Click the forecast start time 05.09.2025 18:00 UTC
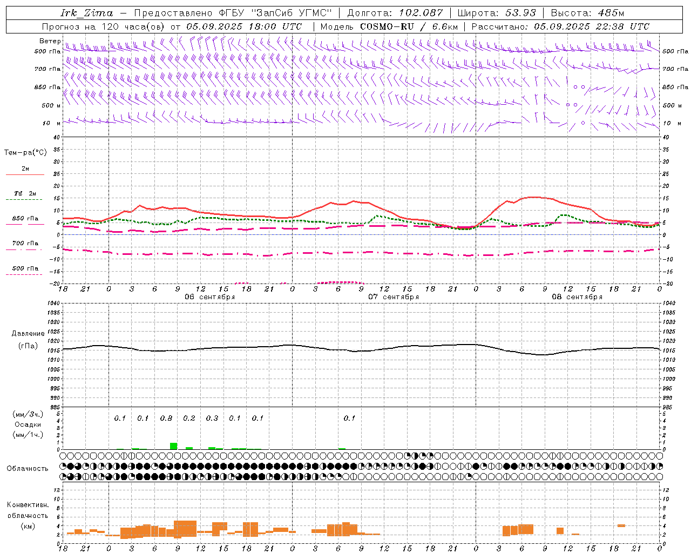Screen dimensions: 691x553 click(x=243, y=26)
